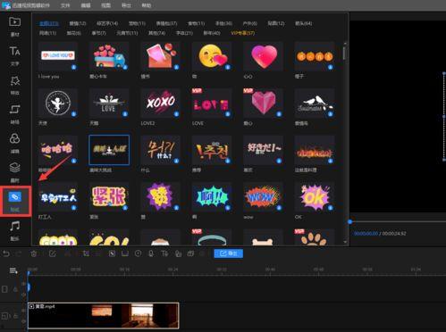Click the trash delete icon in toolbar
Screen dimensions: 446x332
point(34,253)
